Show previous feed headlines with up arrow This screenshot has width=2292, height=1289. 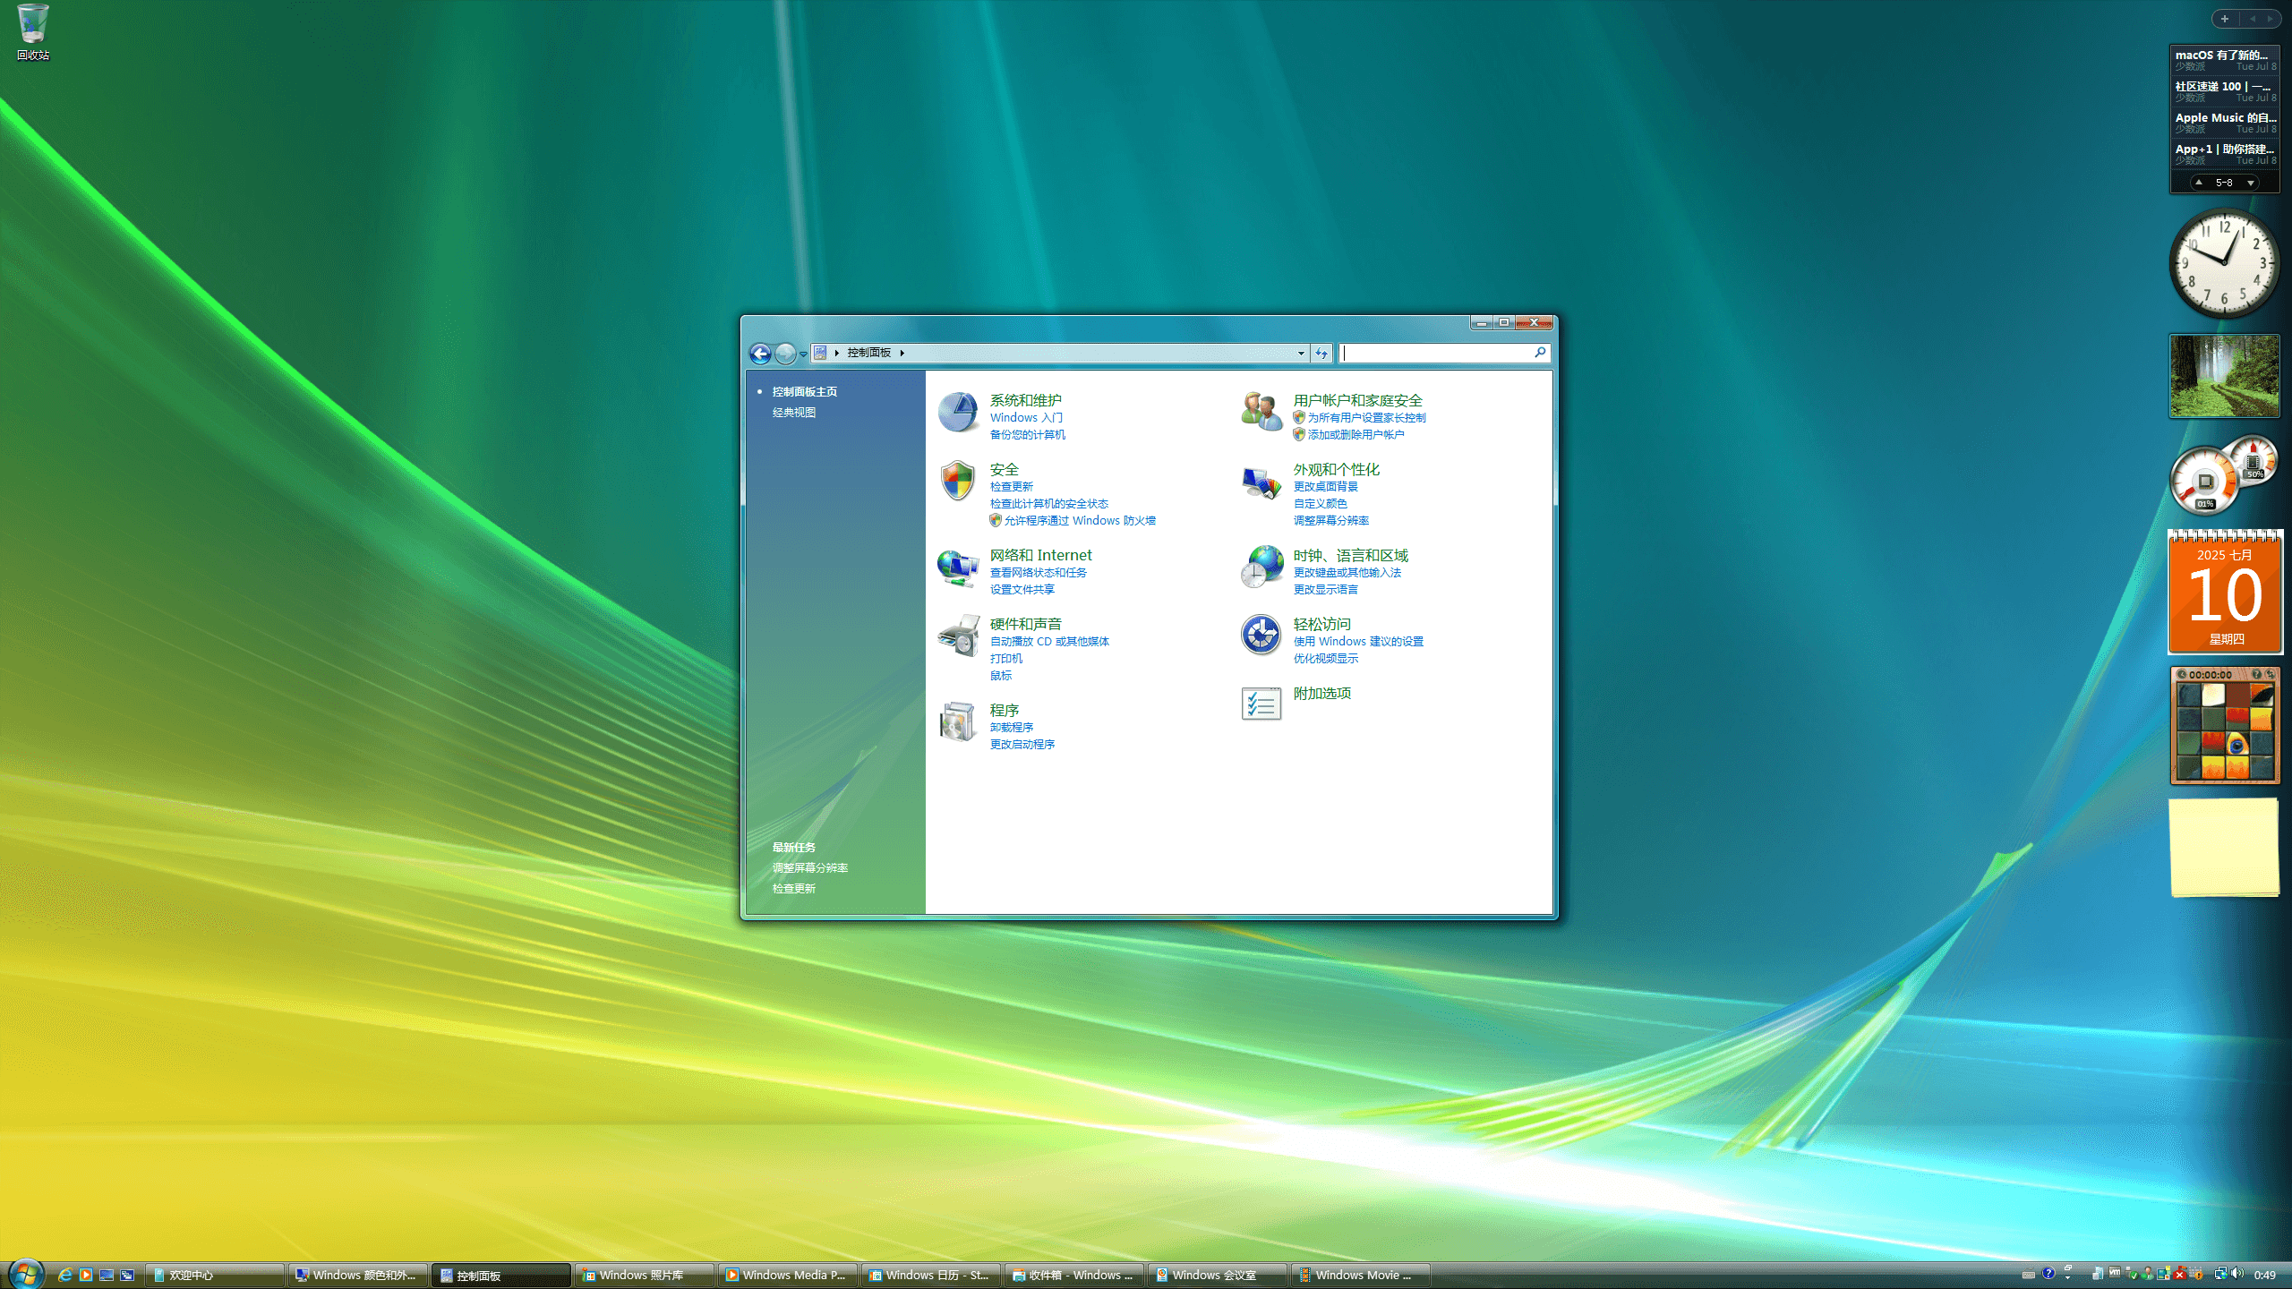[x=2199, y=183]
